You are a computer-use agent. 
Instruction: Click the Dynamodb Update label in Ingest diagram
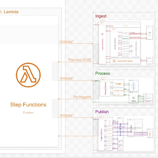[x=125, y=61]
